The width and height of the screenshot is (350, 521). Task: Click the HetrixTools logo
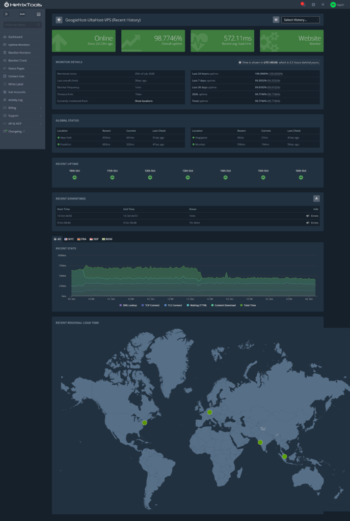[x=22, y=5]
